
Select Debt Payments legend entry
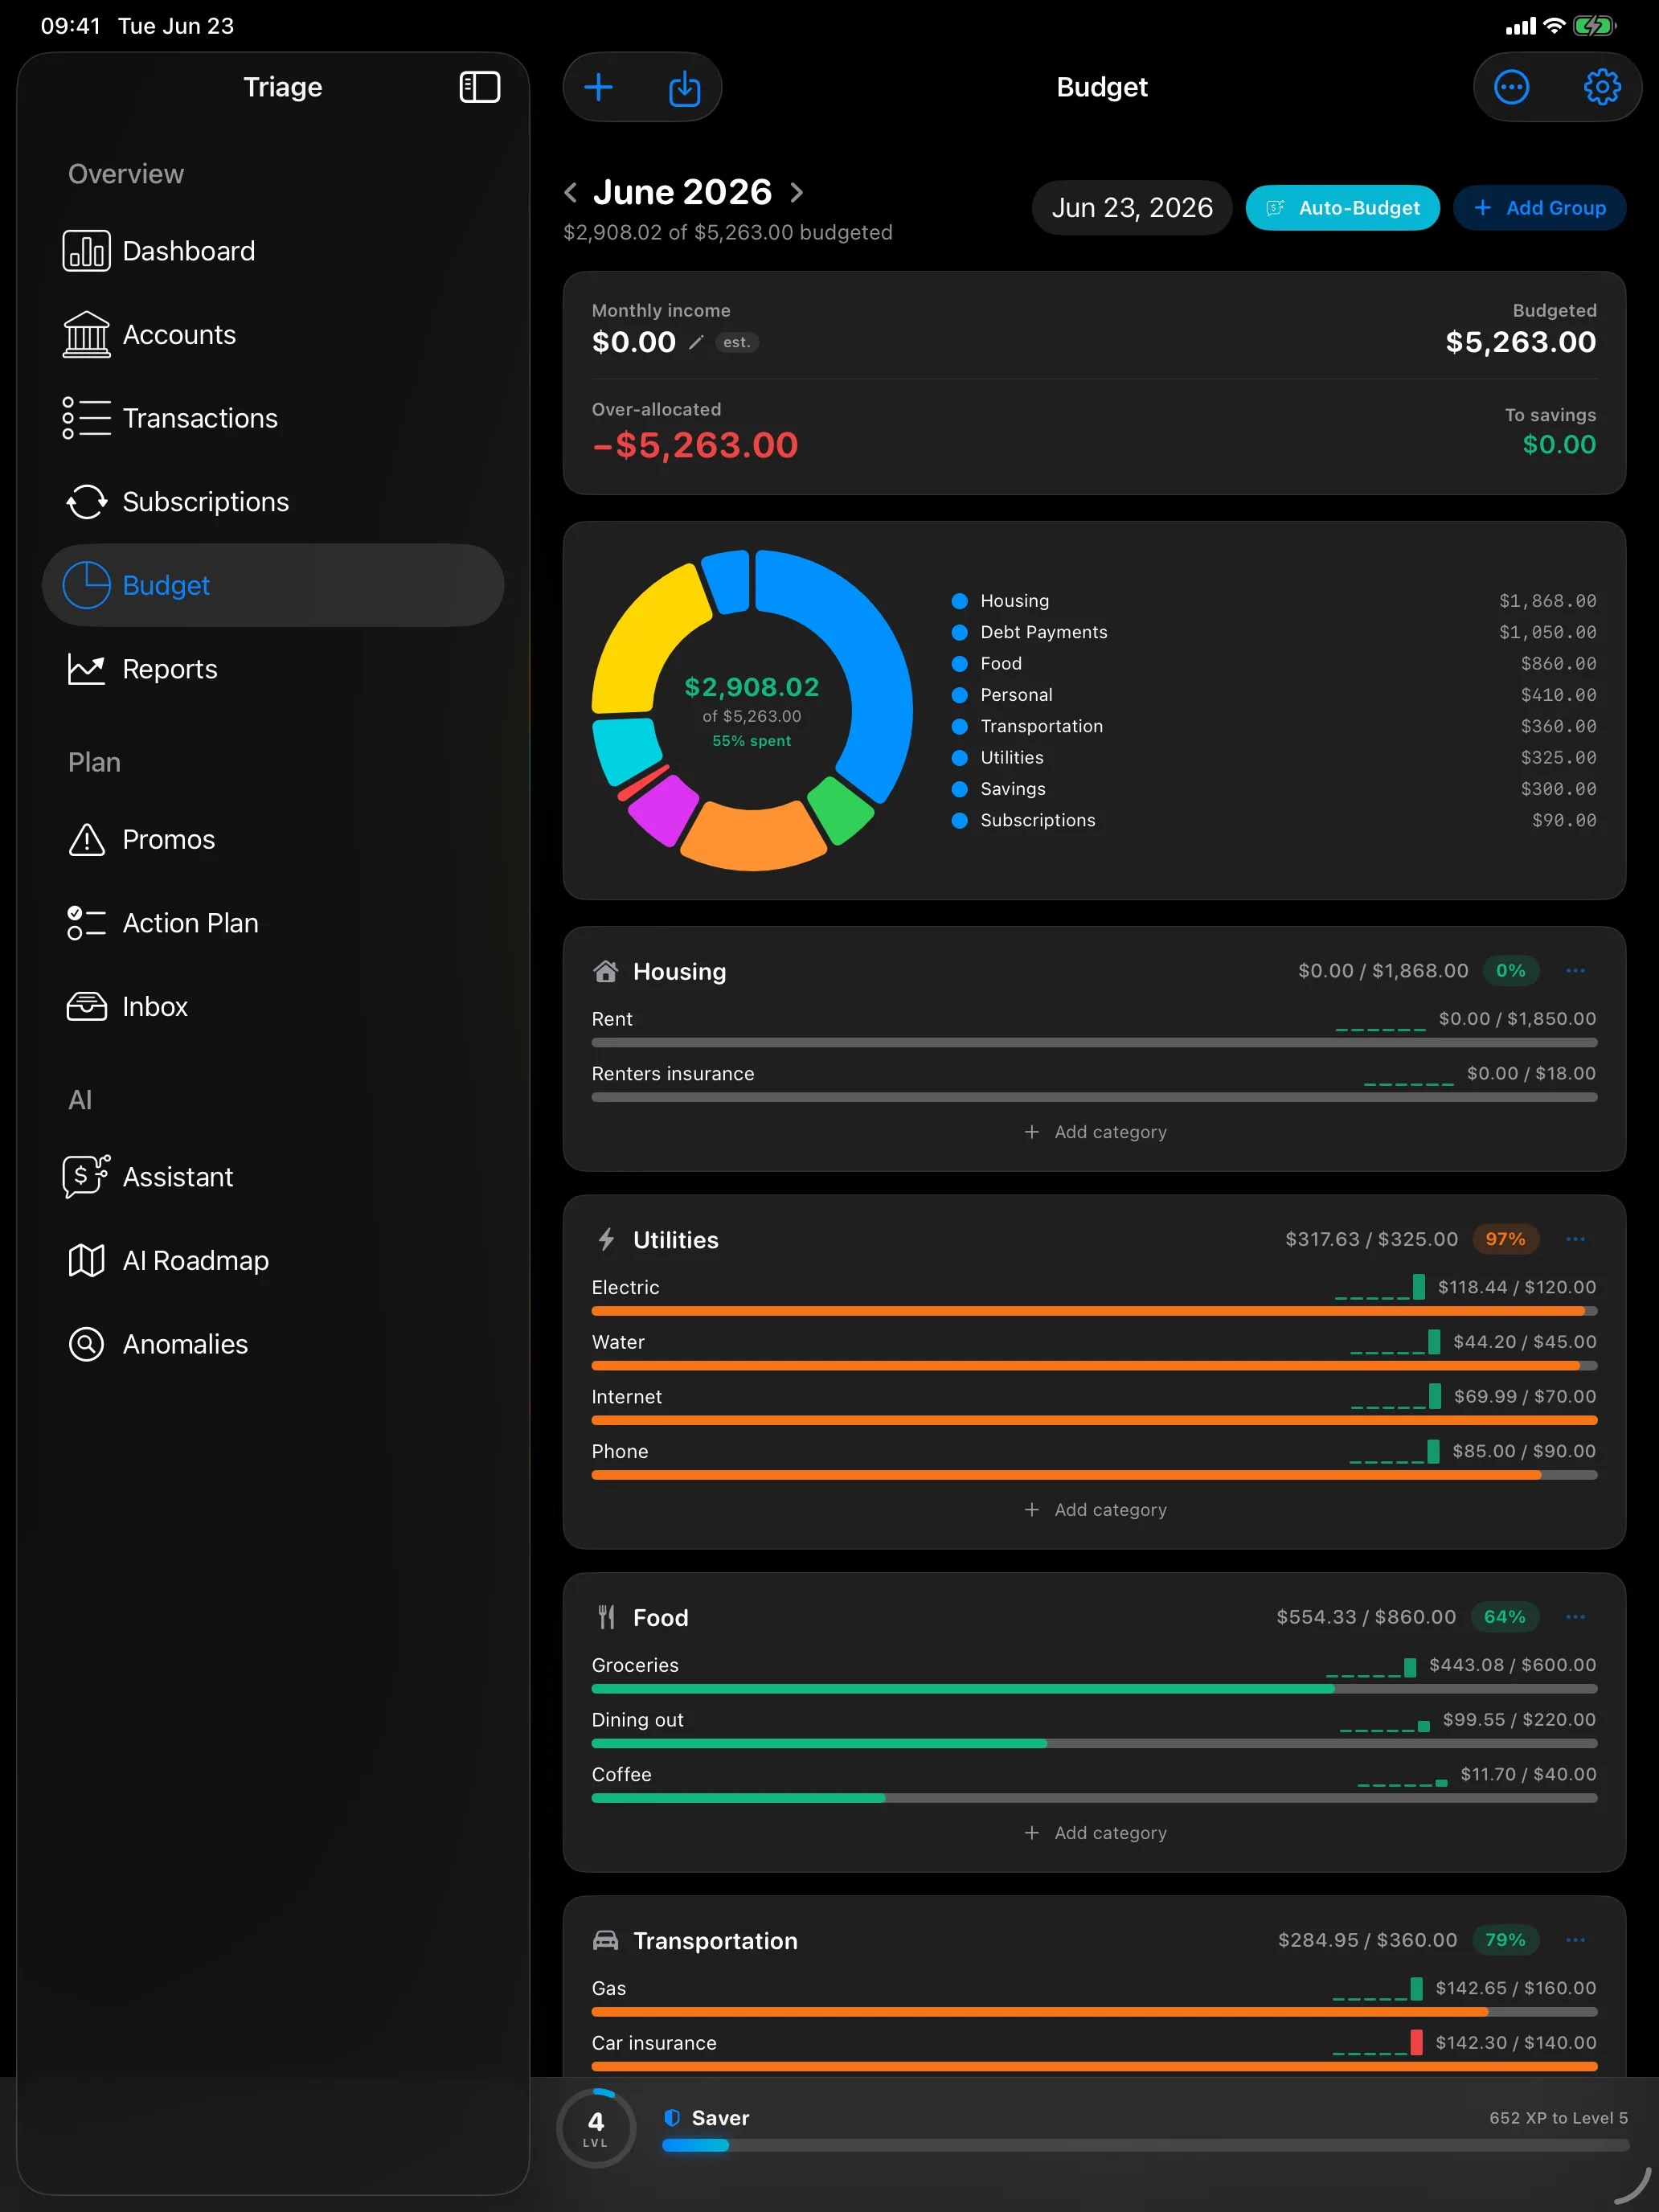coord(1273,632)
